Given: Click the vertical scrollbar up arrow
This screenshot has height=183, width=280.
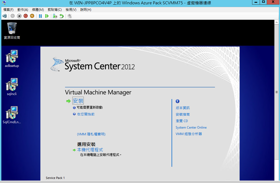Looking at the screenshot, I should click(276, 22).
